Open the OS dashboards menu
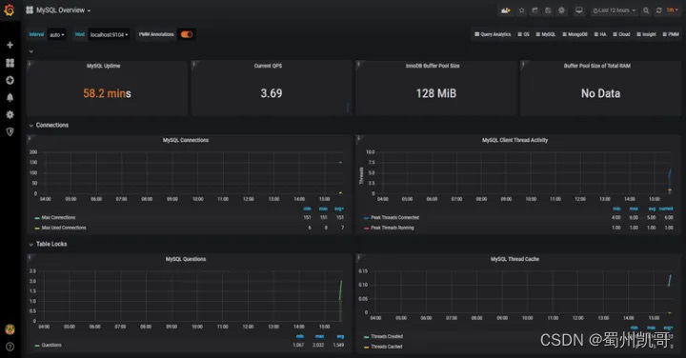 pyautogui.click(x=523, y=34)
